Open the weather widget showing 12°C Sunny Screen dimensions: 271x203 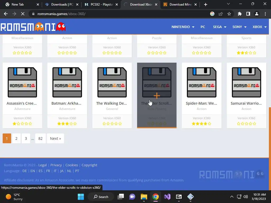(14, 197)
